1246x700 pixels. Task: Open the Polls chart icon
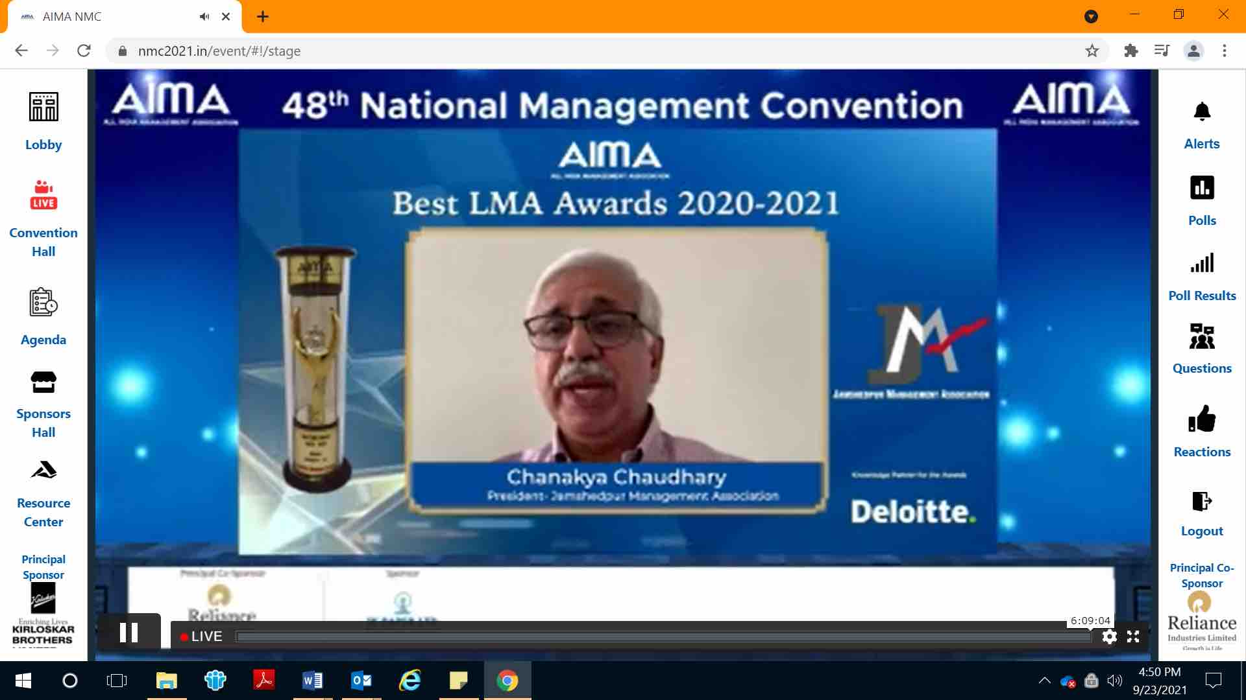coord(1202,188)
